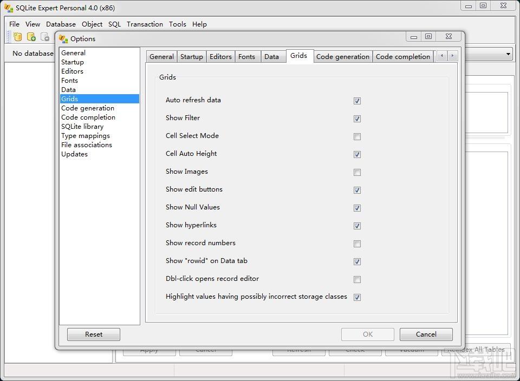Click the Options dialog title icon
Screen dimensions: 520x381
63,39
